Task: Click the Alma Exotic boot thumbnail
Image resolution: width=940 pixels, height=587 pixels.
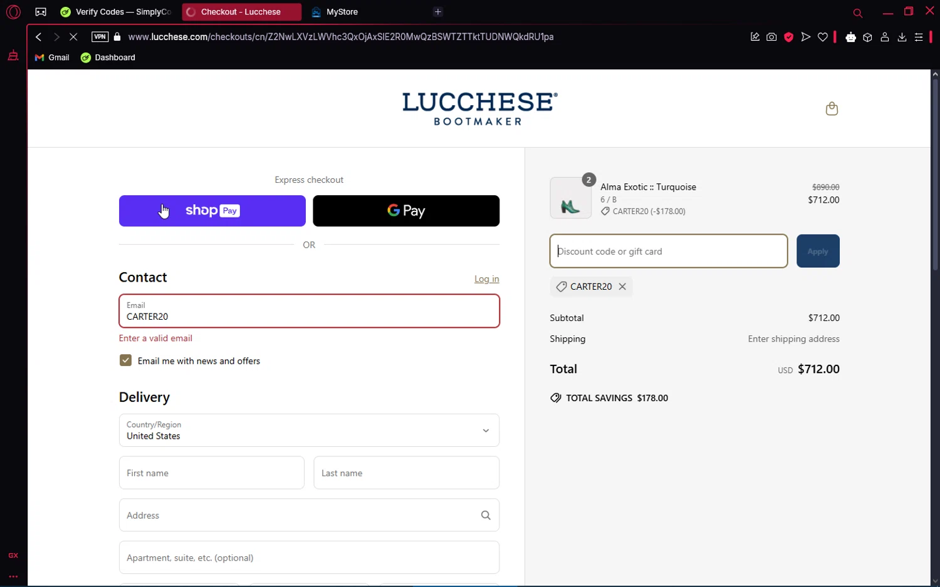Action: (x=570, y=198)
